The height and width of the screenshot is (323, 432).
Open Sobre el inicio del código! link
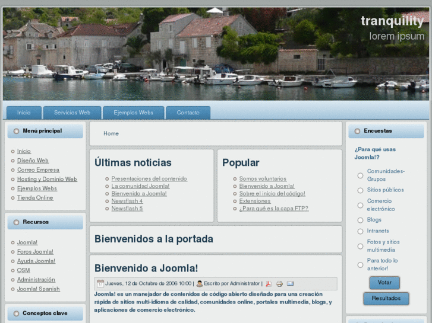(x=272, y=194)
